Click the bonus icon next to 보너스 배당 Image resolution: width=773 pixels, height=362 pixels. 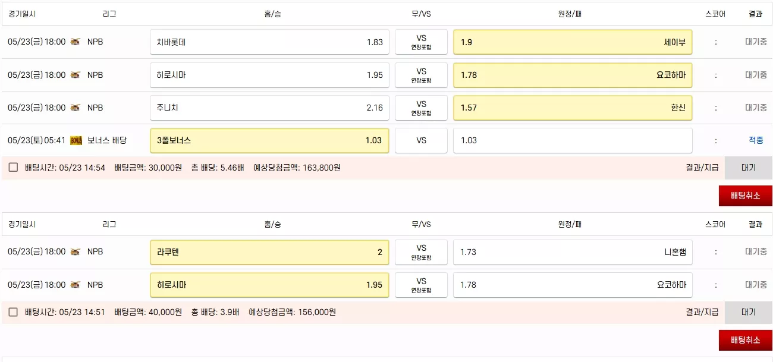(x=76, y=140)
